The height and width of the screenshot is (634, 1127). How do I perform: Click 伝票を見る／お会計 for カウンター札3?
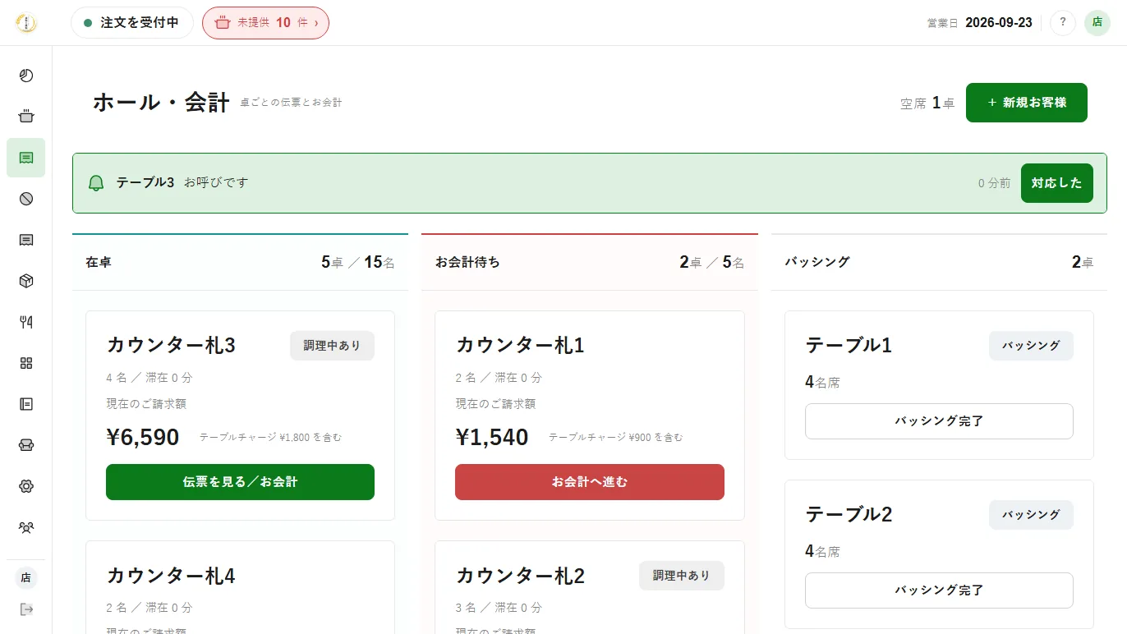(240, 482)
